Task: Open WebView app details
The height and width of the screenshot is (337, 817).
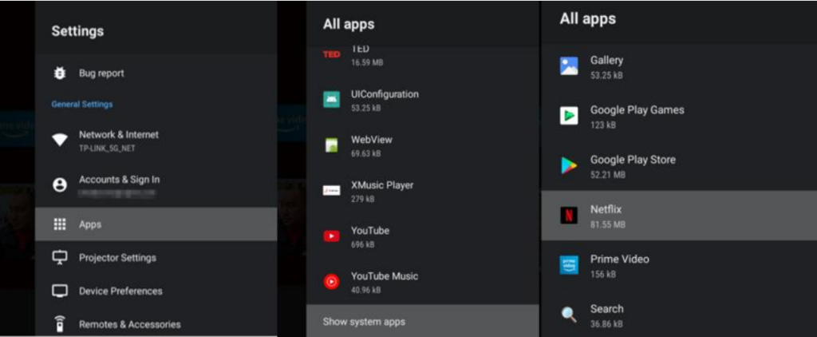Action: (423, 145)
